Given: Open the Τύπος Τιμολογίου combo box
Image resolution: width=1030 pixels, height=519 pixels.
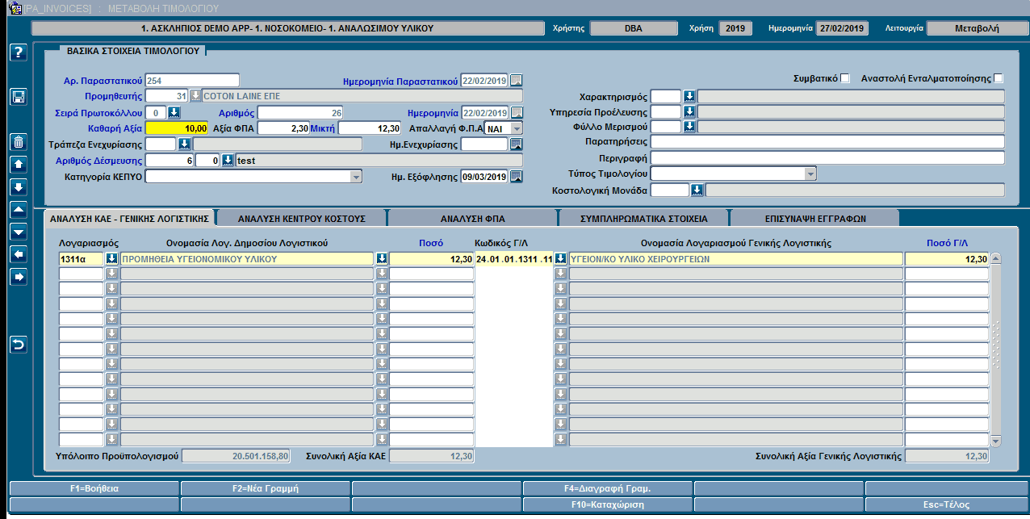Looking at the screenshot, I should pos(810,174).
